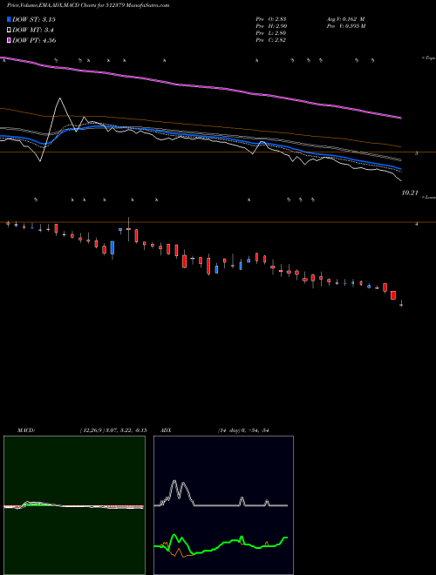Click the '10.21' value near price line end
Image resolution: width=436 pixels, height=575 pixels.
(x=410, y=193)
